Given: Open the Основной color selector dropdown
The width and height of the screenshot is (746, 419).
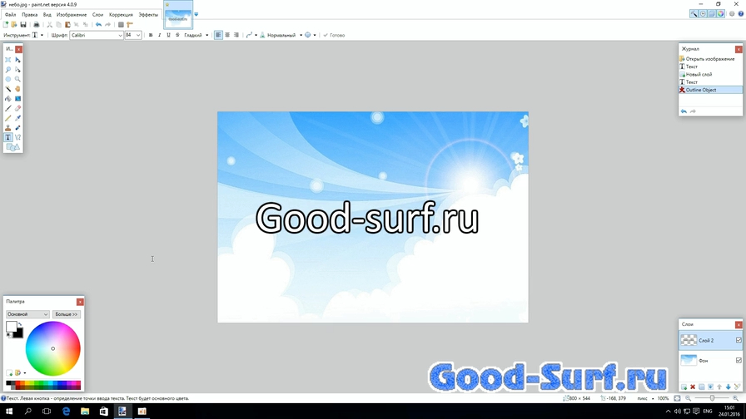Looking at the screenshot, I should click(27, 314).
